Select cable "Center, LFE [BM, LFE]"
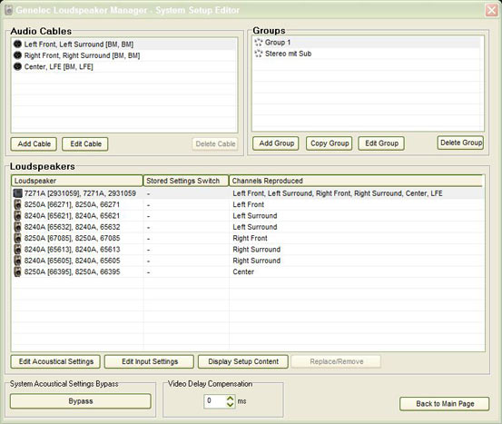The image size is (502, 424). point(124,66)
